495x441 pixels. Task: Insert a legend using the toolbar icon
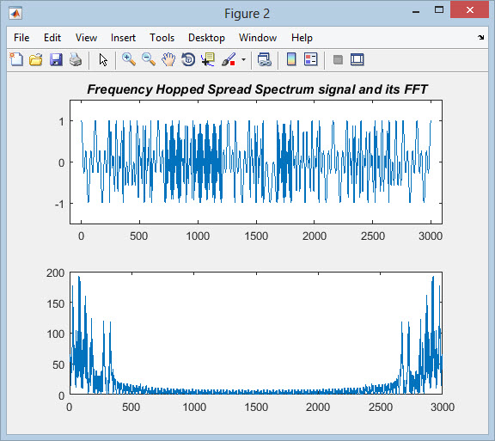point(310,59)
